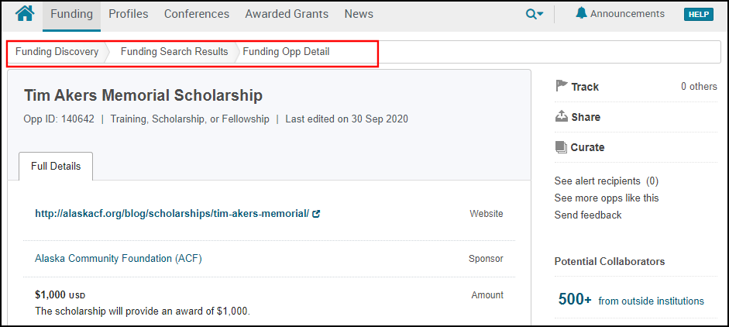The width and height of the screenshot is (729, 327).
Task: View 500+ potential collaborators from outside institutions
Action: point(631,301)
